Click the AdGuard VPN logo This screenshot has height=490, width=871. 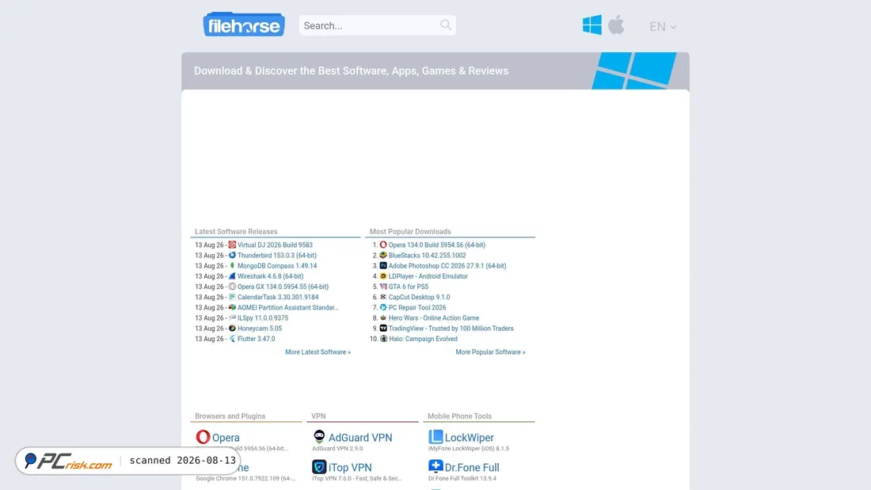pos(319,437)
